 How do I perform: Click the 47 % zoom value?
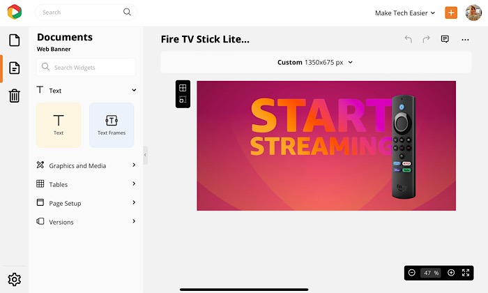[431, 273]
